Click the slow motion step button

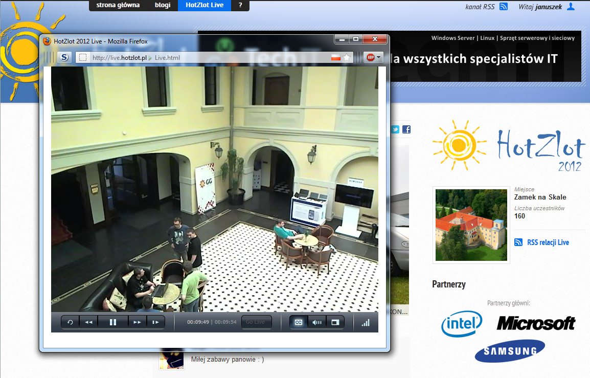[155, 322]
